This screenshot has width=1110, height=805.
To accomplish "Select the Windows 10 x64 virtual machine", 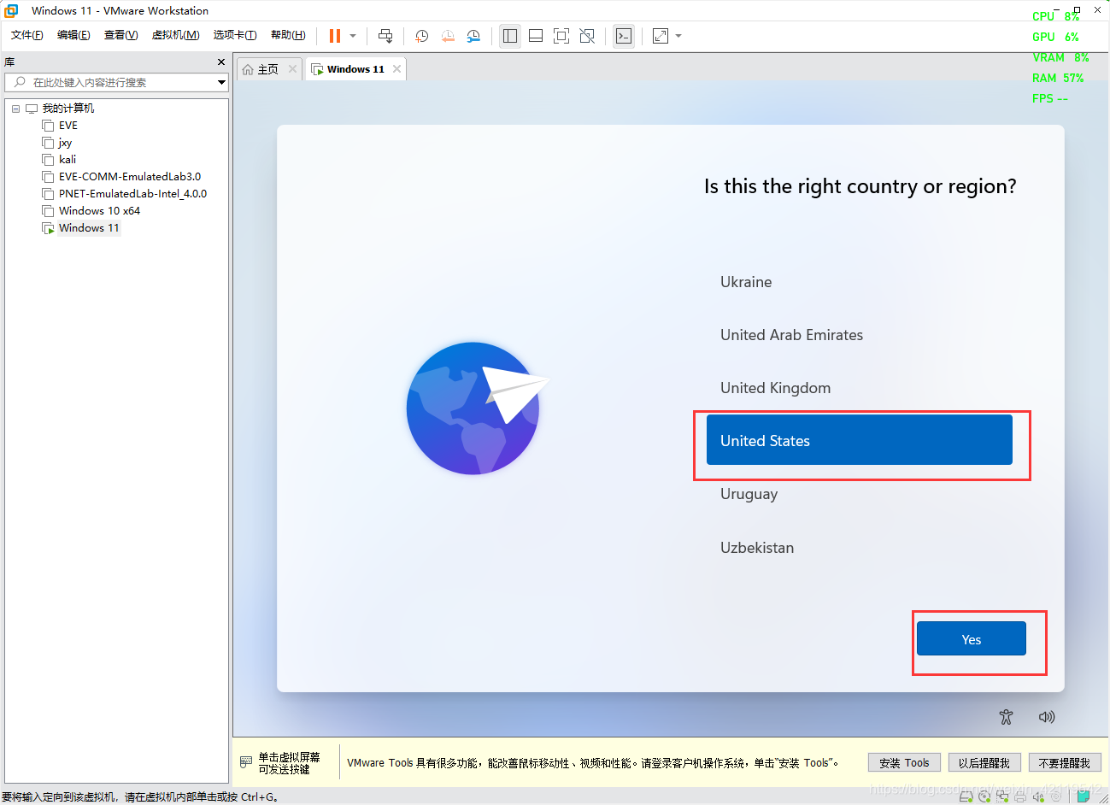I will point(99,211).
